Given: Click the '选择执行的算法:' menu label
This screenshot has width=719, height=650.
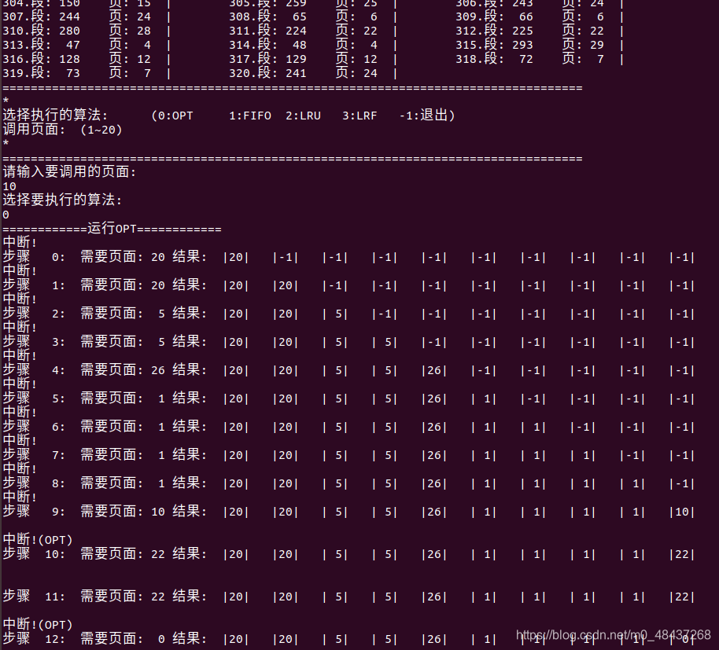Looking at the screenshot, I should [x=56, y=116].
